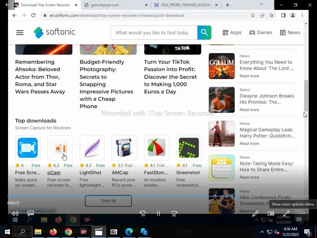The width and height of the screenshot is (317, 238).
Task: Skip back 10 seconds in player
Action: coord(143,214)
